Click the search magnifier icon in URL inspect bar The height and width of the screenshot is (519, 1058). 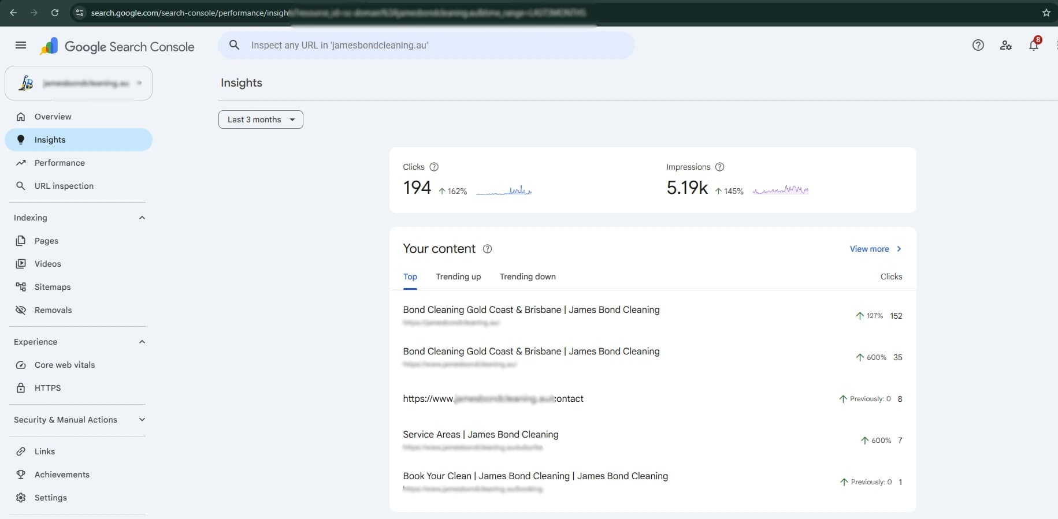coord(234,45)
